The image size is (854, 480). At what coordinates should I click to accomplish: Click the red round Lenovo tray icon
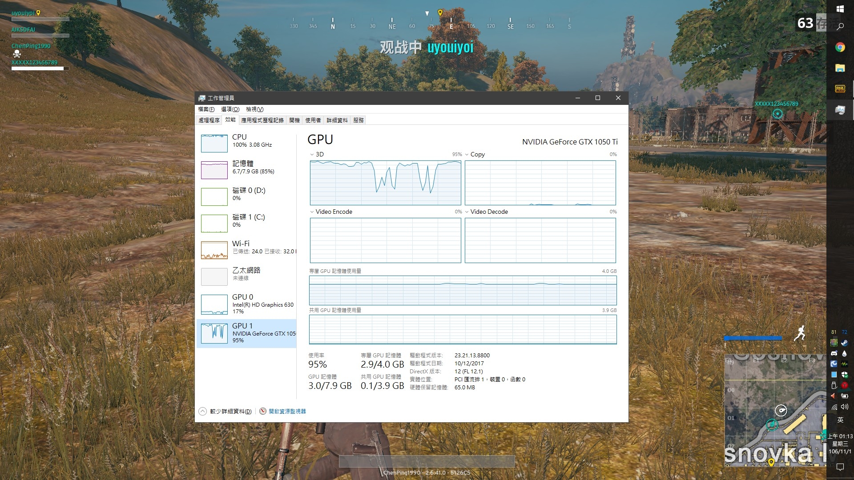click(844, 385)
